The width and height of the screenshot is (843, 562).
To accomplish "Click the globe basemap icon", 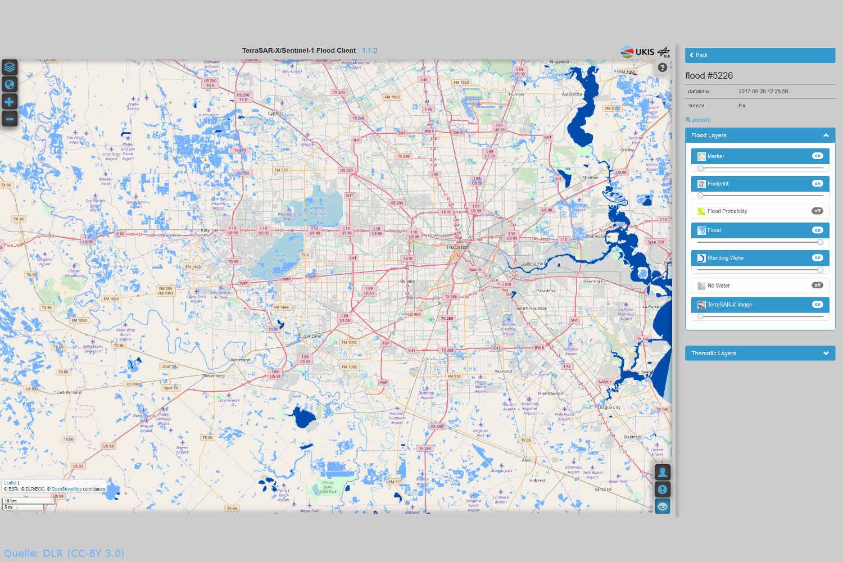I will (10, 85).
